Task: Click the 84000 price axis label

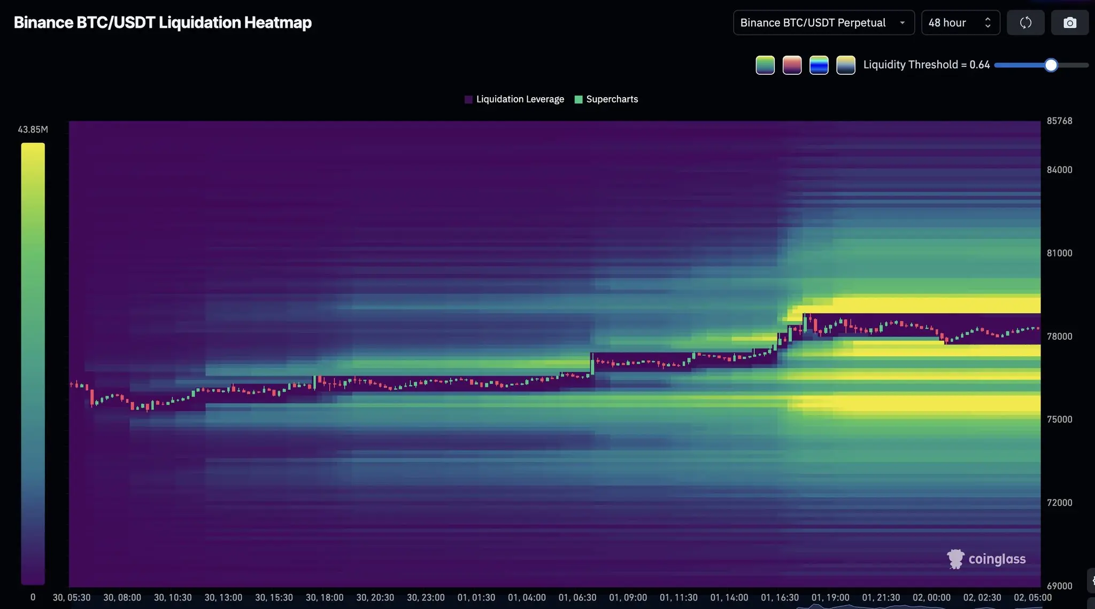Action: 1059,170
